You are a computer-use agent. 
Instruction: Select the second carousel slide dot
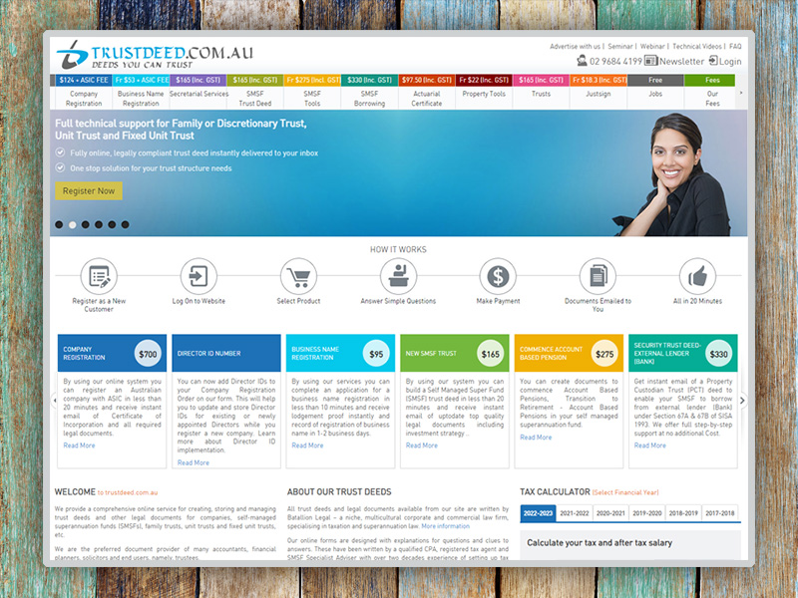(x=73, y=225)
